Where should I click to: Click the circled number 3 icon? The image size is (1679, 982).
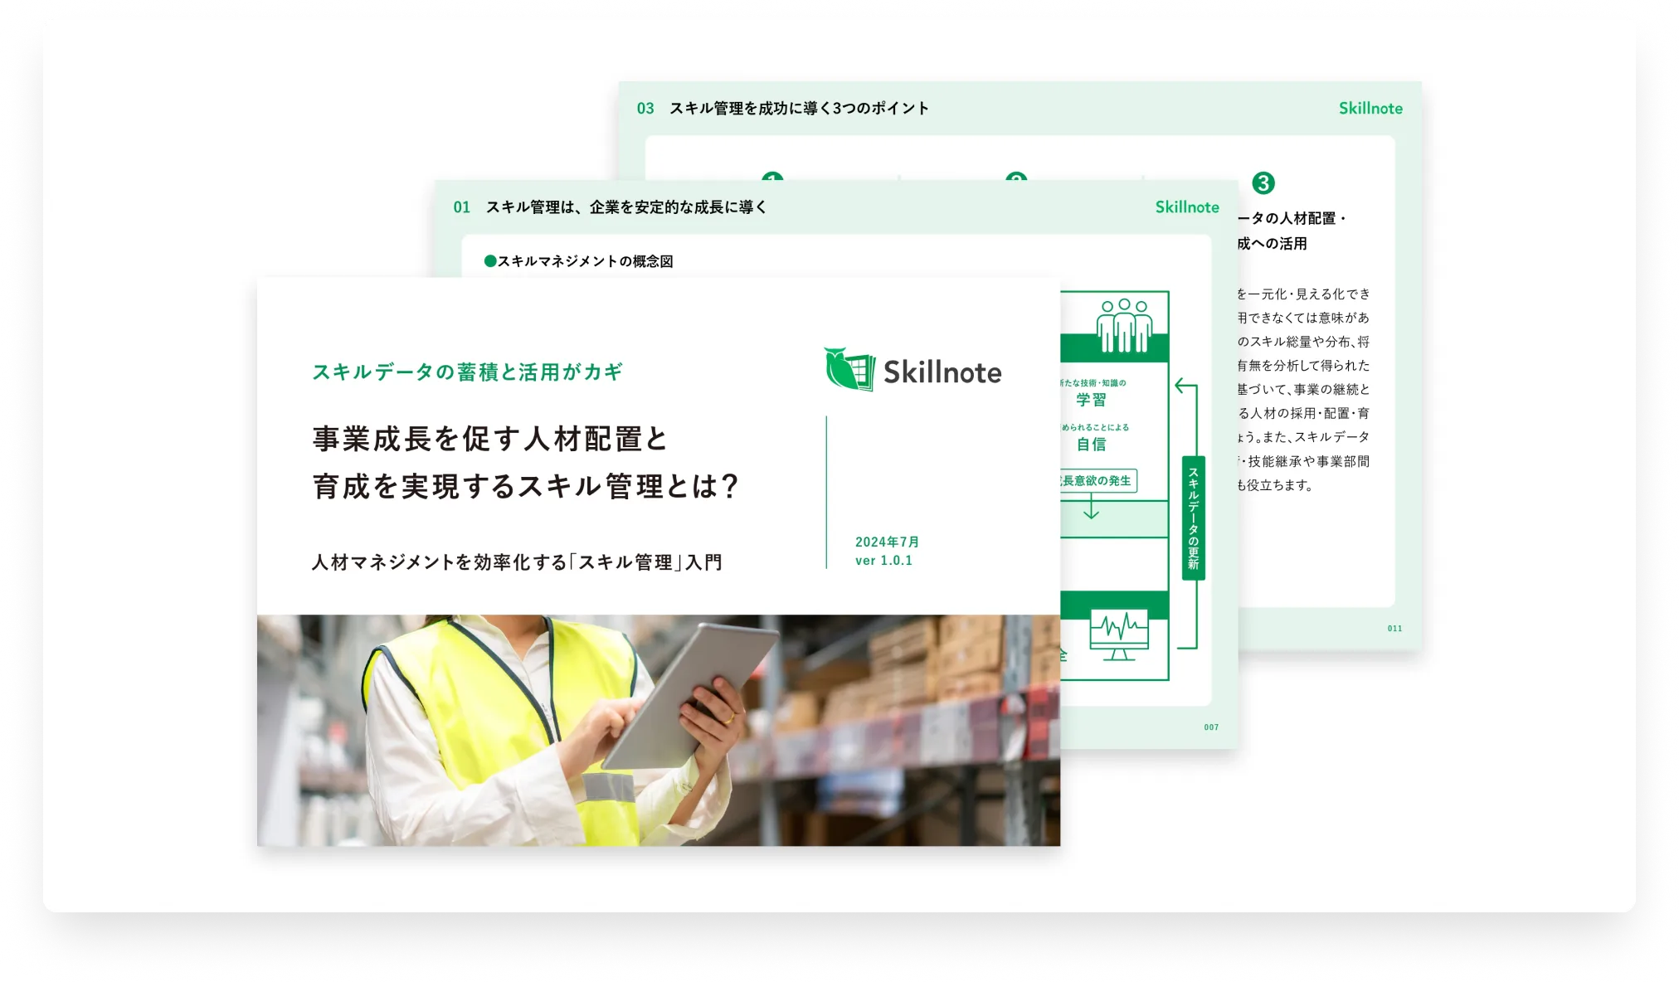tap(1263, 183)
